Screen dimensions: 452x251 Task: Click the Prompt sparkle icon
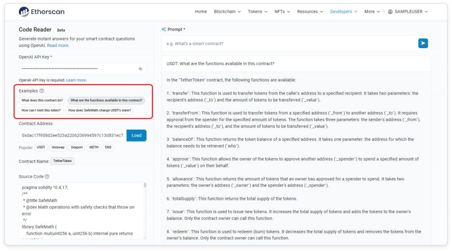coord(163,29)
